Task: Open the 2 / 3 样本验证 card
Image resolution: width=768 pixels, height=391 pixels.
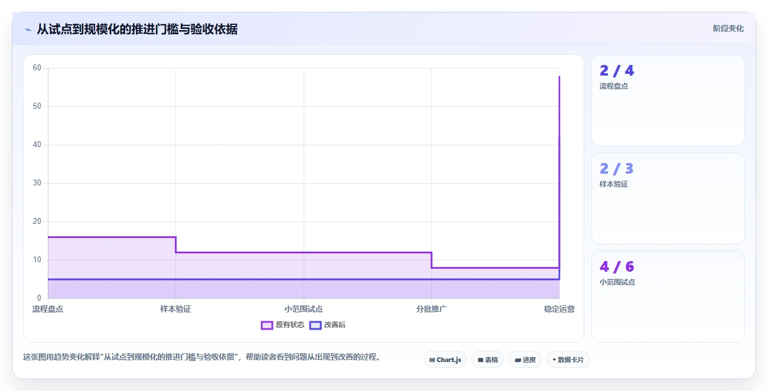Action: (x=668, y=198)
